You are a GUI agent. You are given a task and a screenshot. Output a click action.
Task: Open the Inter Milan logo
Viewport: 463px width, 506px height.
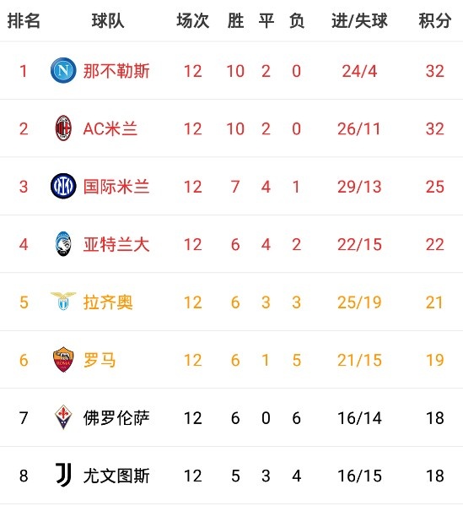point(63,186)
